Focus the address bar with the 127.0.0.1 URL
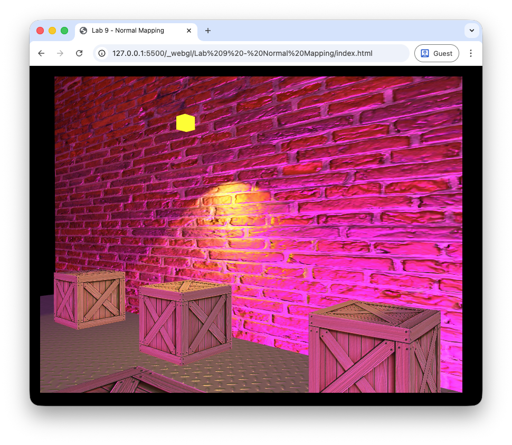This screenshot has width=512, height=445. pyautogui.click(x=243, y=53)
